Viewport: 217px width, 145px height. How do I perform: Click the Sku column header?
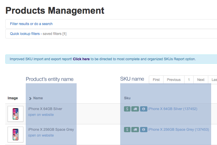point(127,98)
